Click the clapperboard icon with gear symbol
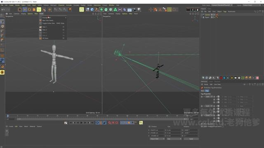Screen dimensions: 264x148 tap(197, 9)
